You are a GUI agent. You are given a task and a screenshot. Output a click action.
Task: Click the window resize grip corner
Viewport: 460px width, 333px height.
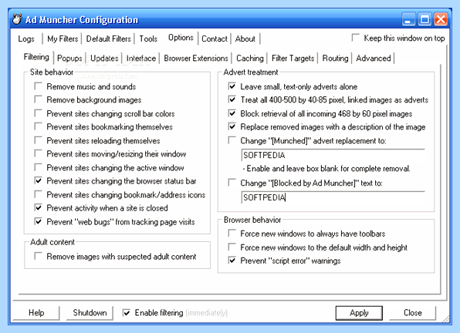(446, 319)
